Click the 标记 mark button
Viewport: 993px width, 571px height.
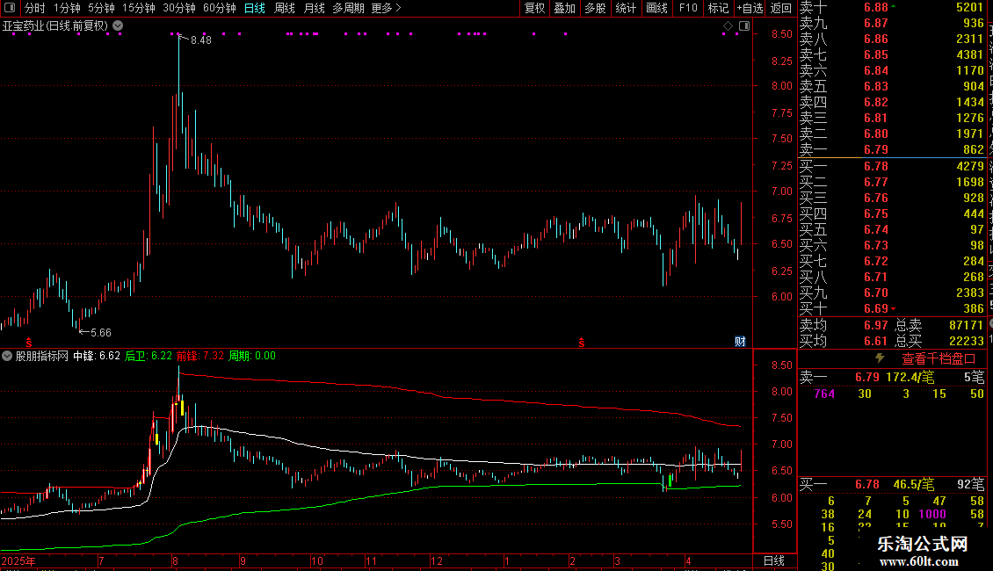point(718,8)
